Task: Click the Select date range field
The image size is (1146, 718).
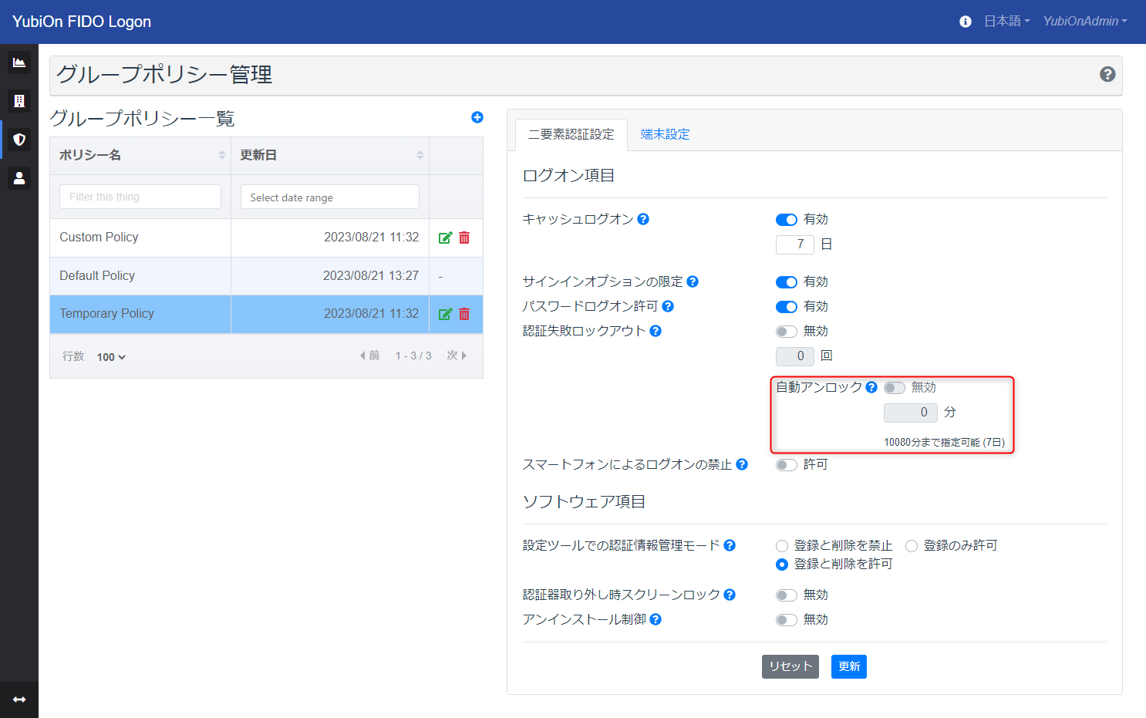Action: point(329,197)
